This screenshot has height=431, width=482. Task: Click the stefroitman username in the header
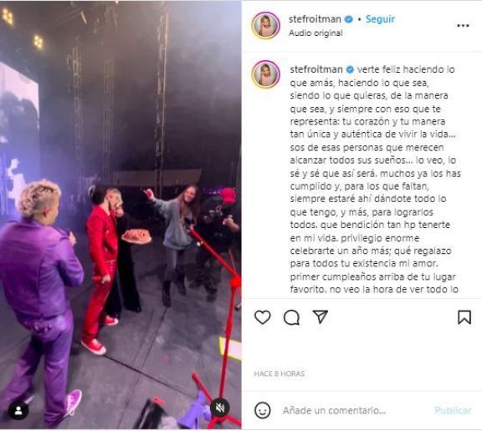pos(315,19)
